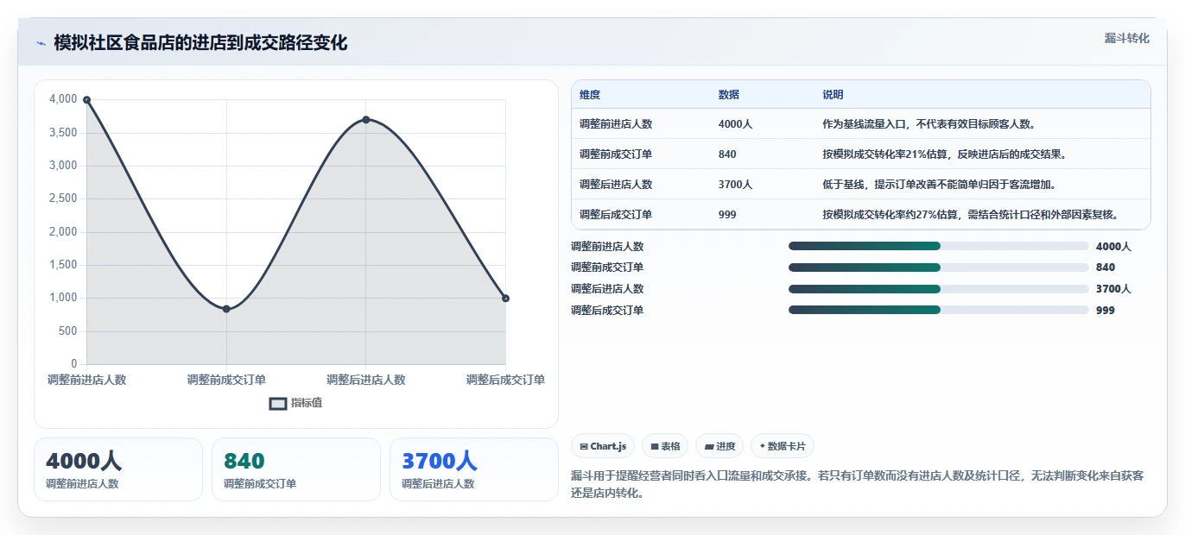Screen dimensions: 1185x535
Task: Click the title 模拟社区食品店的进店到成交路径变化
Action: [x=200, y=42]
